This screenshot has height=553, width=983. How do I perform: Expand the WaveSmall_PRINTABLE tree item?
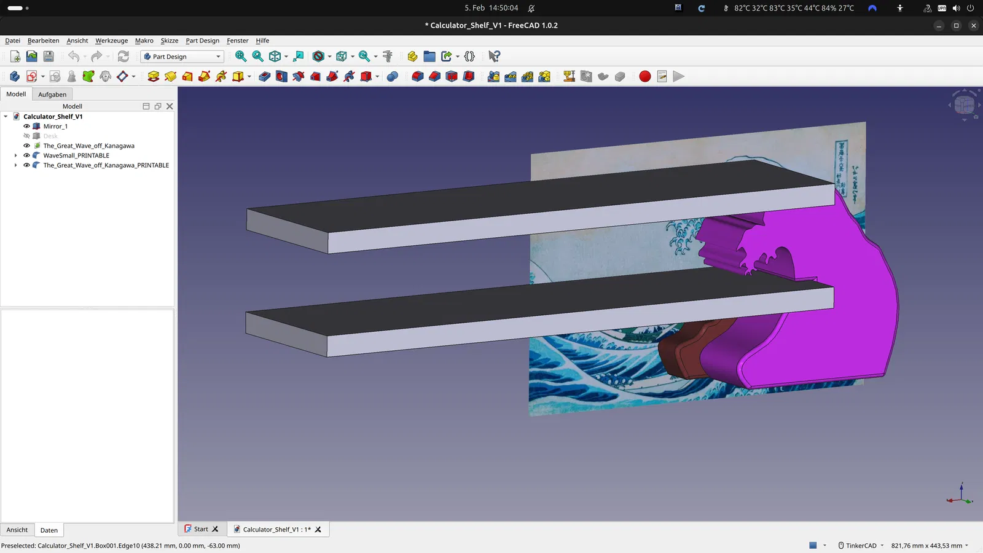15,155
